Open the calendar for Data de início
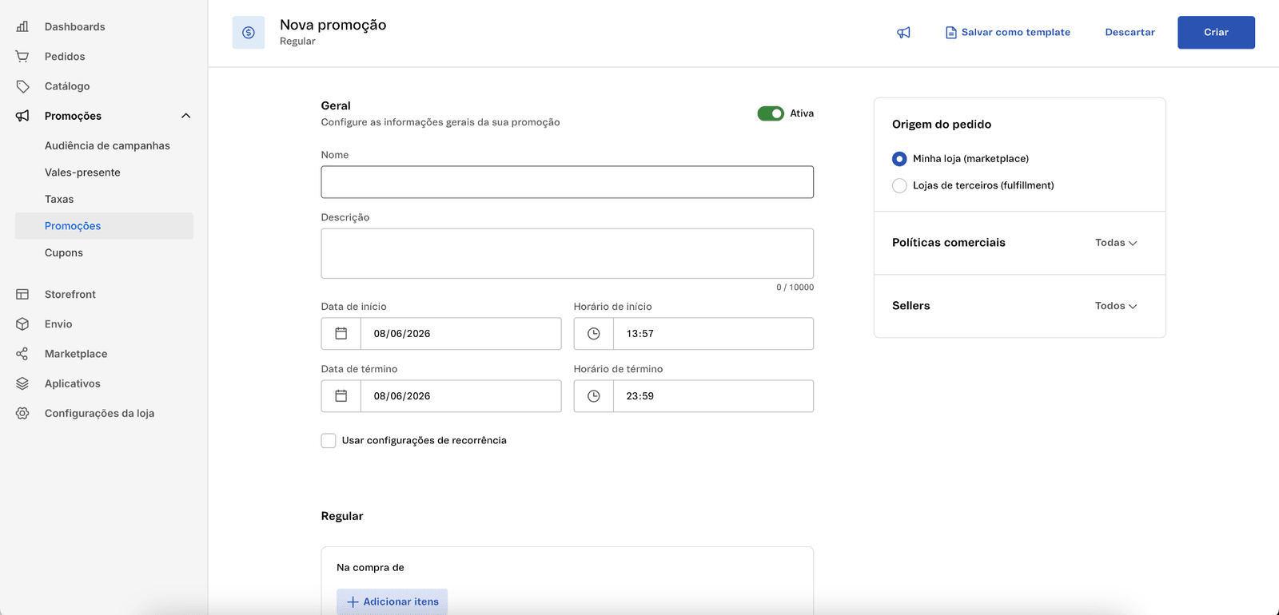Viewport: 1279px width, 615px height. [x=341, y=334]
